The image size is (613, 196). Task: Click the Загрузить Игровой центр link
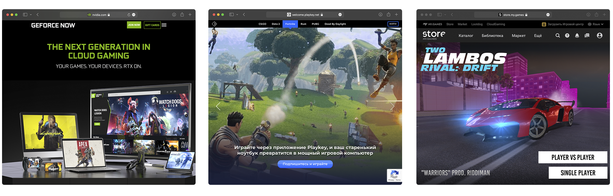(565, 24)
